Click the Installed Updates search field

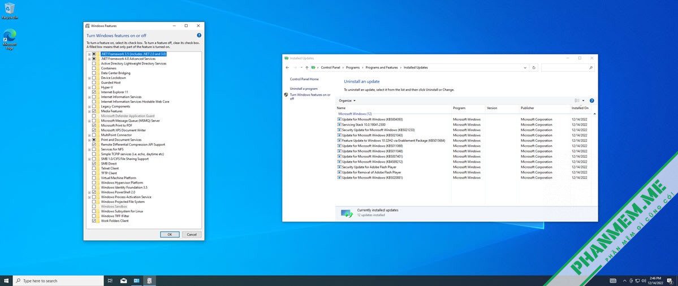tap(568, 68)
